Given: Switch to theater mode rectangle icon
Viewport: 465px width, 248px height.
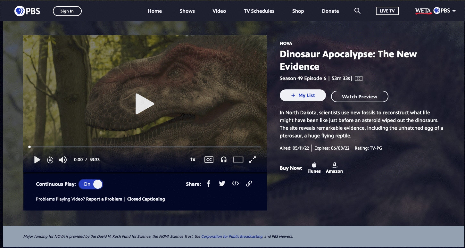Looking at the screenshot, I should [238, 160].
